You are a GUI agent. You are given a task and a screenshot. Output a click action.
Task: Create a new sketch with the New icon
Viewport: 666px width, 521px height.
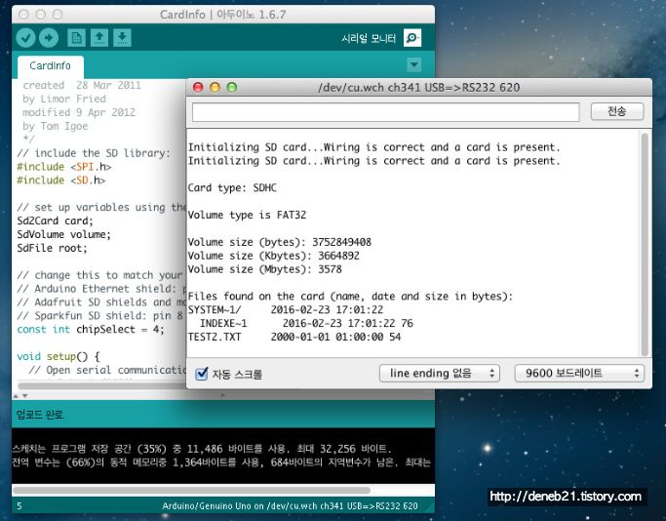[x=76, y=38]
